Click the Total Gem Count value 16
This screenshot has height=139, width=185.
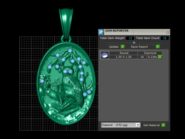(165, 38)
